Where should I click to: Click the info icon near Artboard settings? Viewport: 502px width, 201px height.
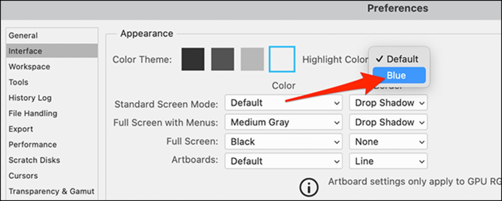click(309, 187)
